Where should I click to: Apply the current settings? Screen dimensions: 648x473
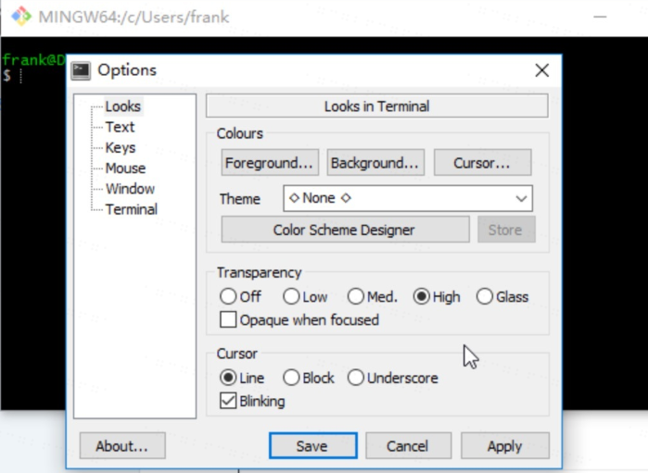point(505,446)
